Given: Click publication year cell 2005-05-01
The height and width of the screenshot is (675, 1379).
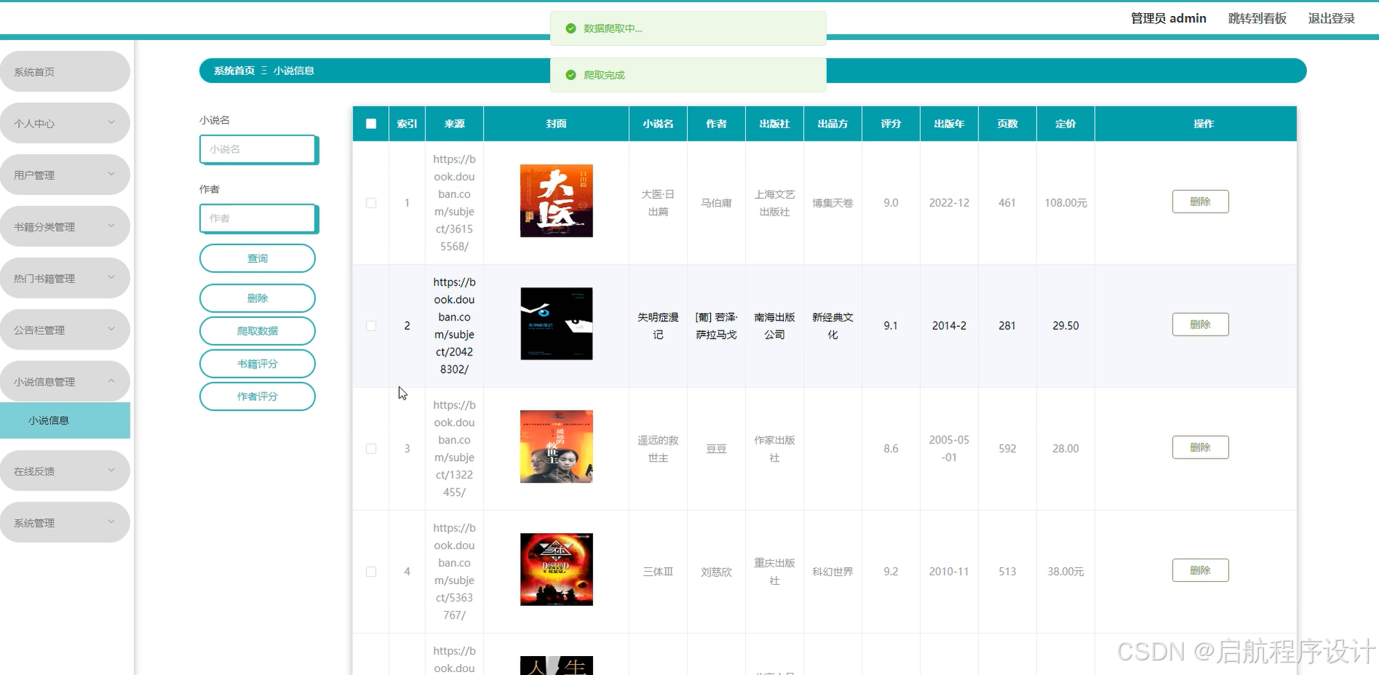Looking at the screenshot, I should (949, 449).
